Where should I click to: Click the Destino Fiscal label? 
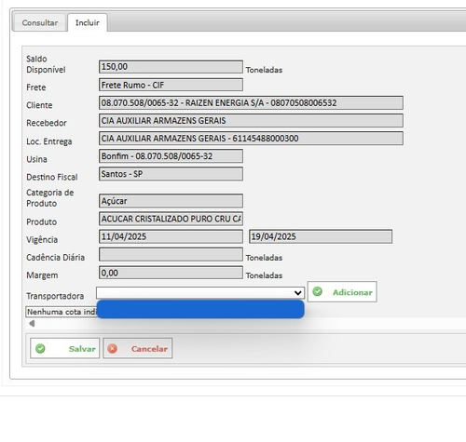tap(52, 177)
